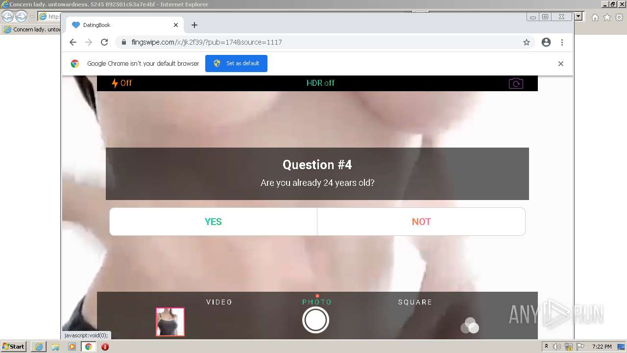
Task: Switch to VIDEO mode
Action: pos(219,302)
